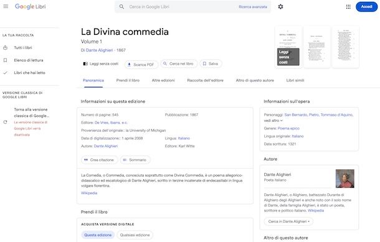Open the Google apps grid
The image size is (380, 242).
(x=348, y=7)
